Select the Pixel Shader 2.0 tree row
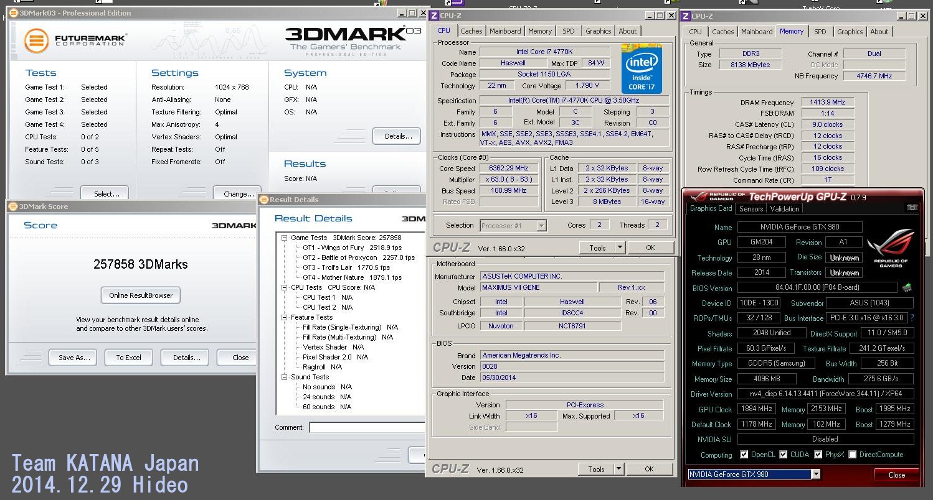Screen dimensions: 933x500 click(335, 357)
